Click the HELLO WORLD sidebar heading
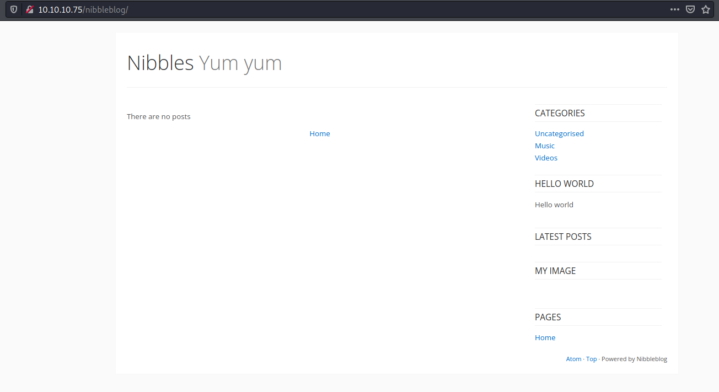Screen dimensions: 719x392 pyautogui.click(x=564, y=184)
